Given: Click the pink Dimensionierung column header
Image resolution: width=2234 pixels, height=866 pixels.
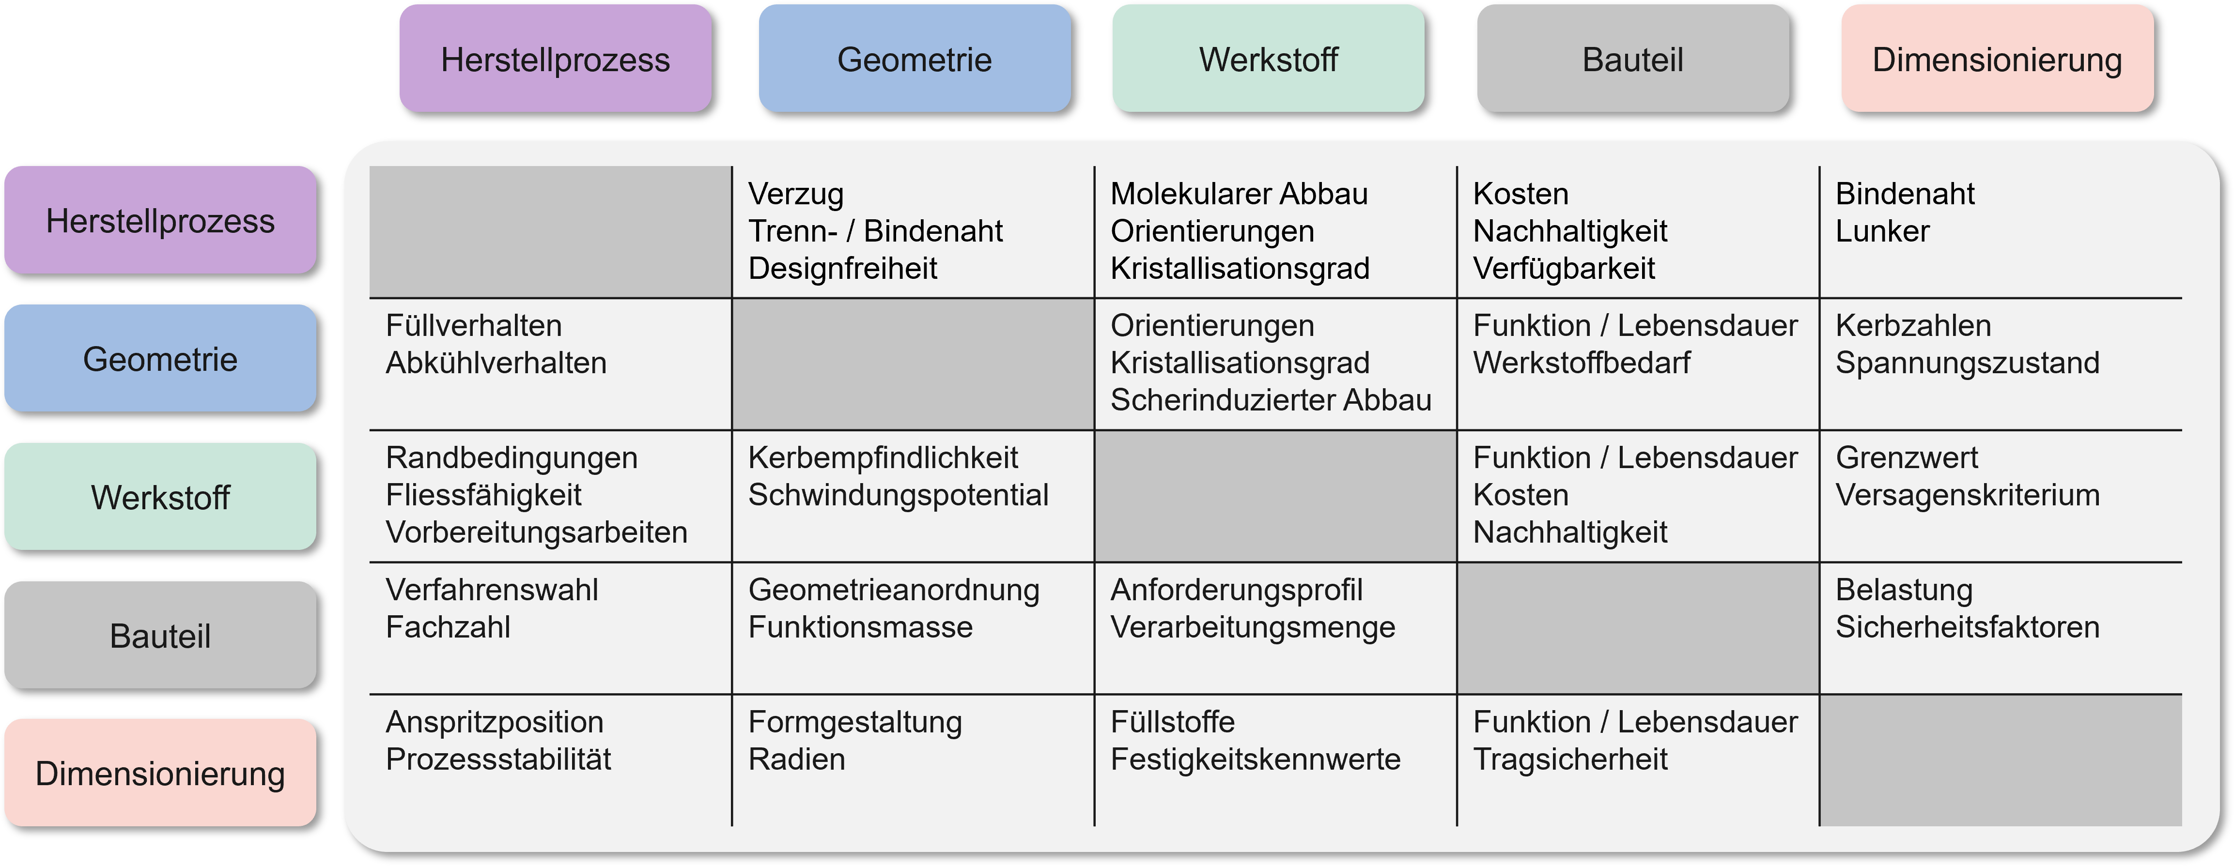Looking at the screenshot, I should [x=1997, y=59].
